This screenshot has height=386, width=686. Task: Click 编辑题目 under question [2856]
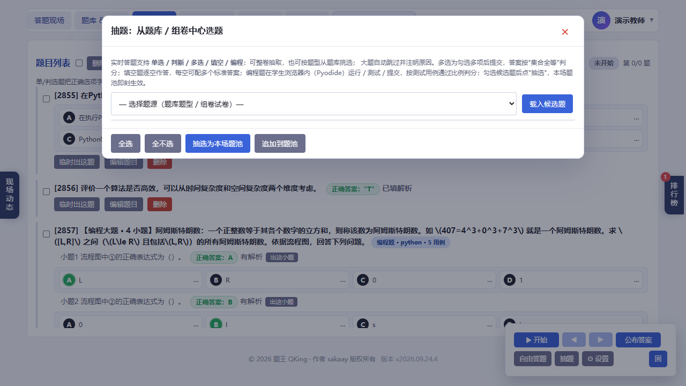click(x=124, y=204)
